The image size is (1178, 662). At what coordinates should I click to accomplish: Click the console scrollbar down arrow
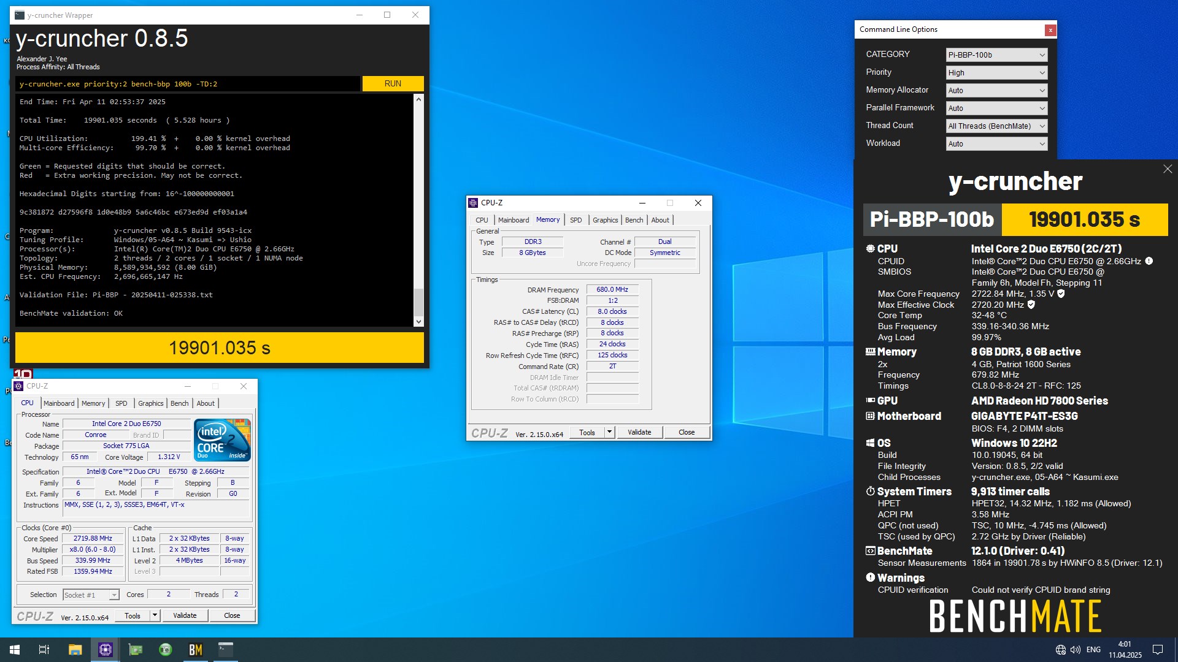(418, 322)
